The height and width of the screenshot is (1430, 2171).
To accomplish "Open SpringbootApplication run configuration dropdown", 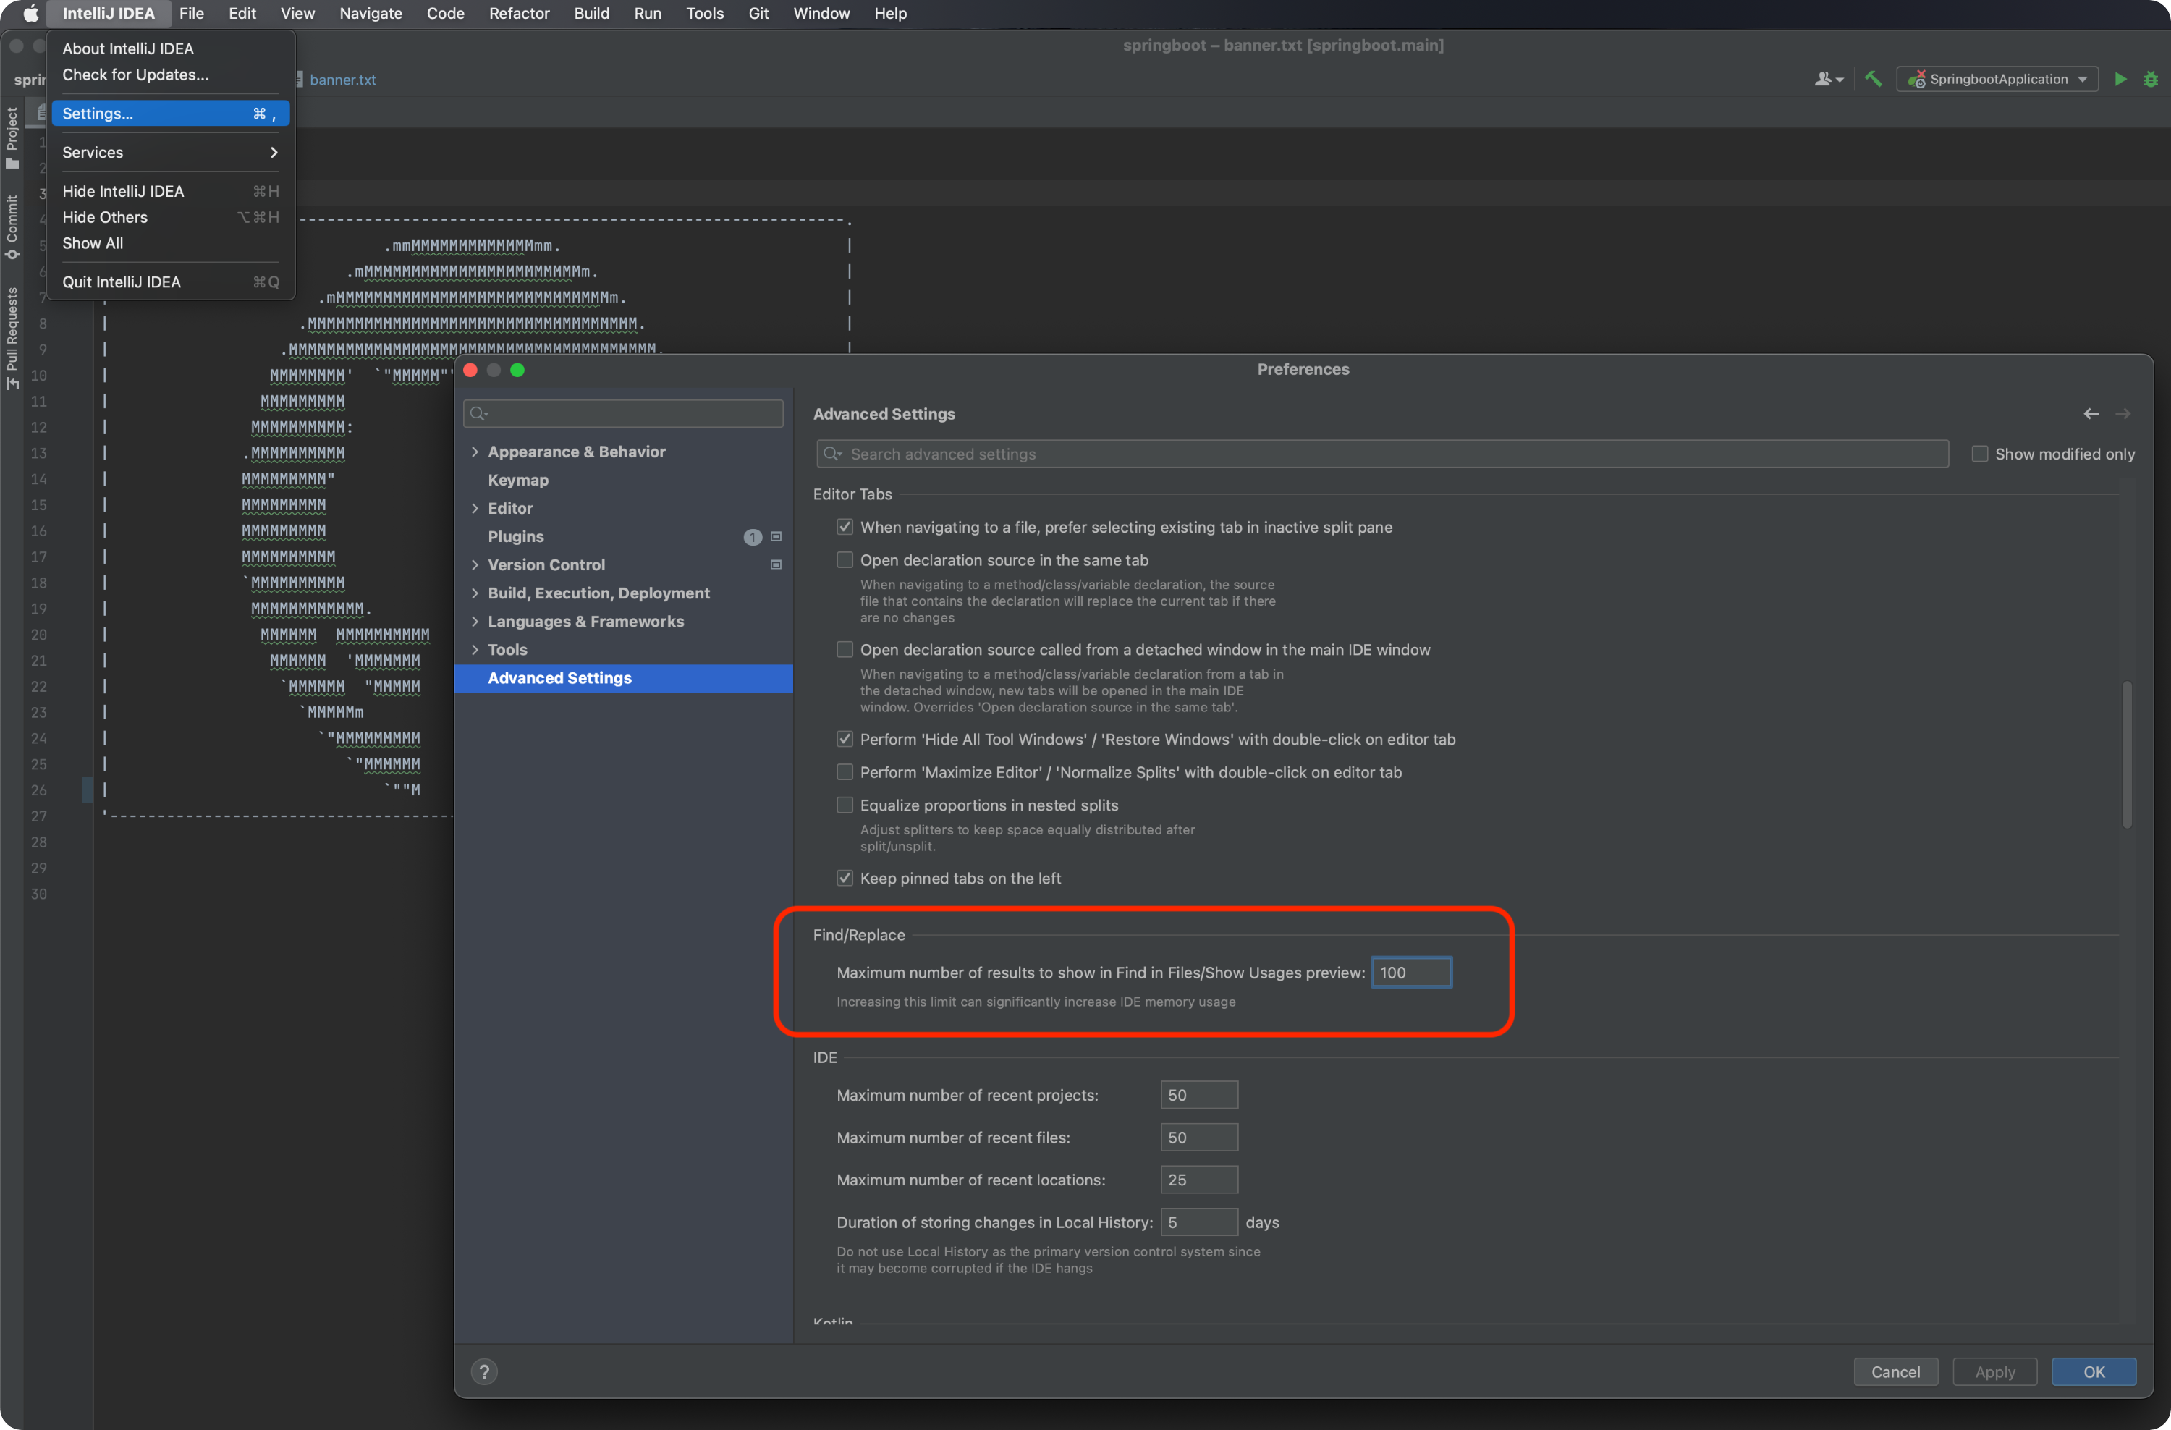I will pyautogui.click(x=1998, y=80).
